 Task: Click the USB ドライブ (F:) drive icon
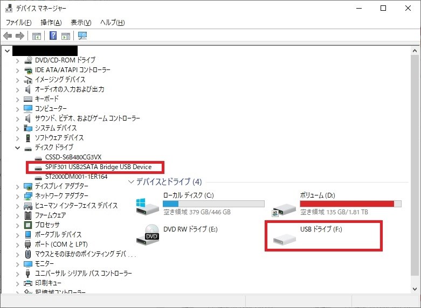pos(284,239)
